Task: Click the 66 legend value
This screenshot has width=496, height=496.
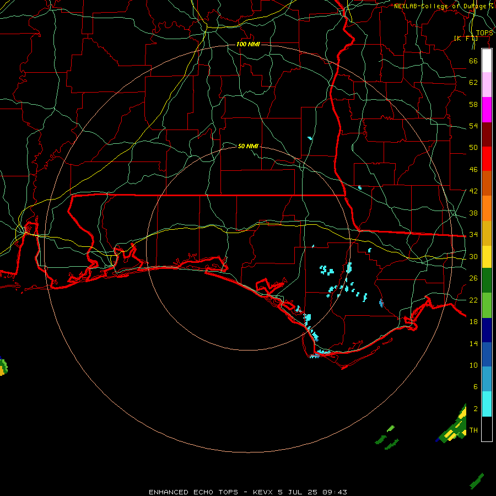Action: [473, 61]
